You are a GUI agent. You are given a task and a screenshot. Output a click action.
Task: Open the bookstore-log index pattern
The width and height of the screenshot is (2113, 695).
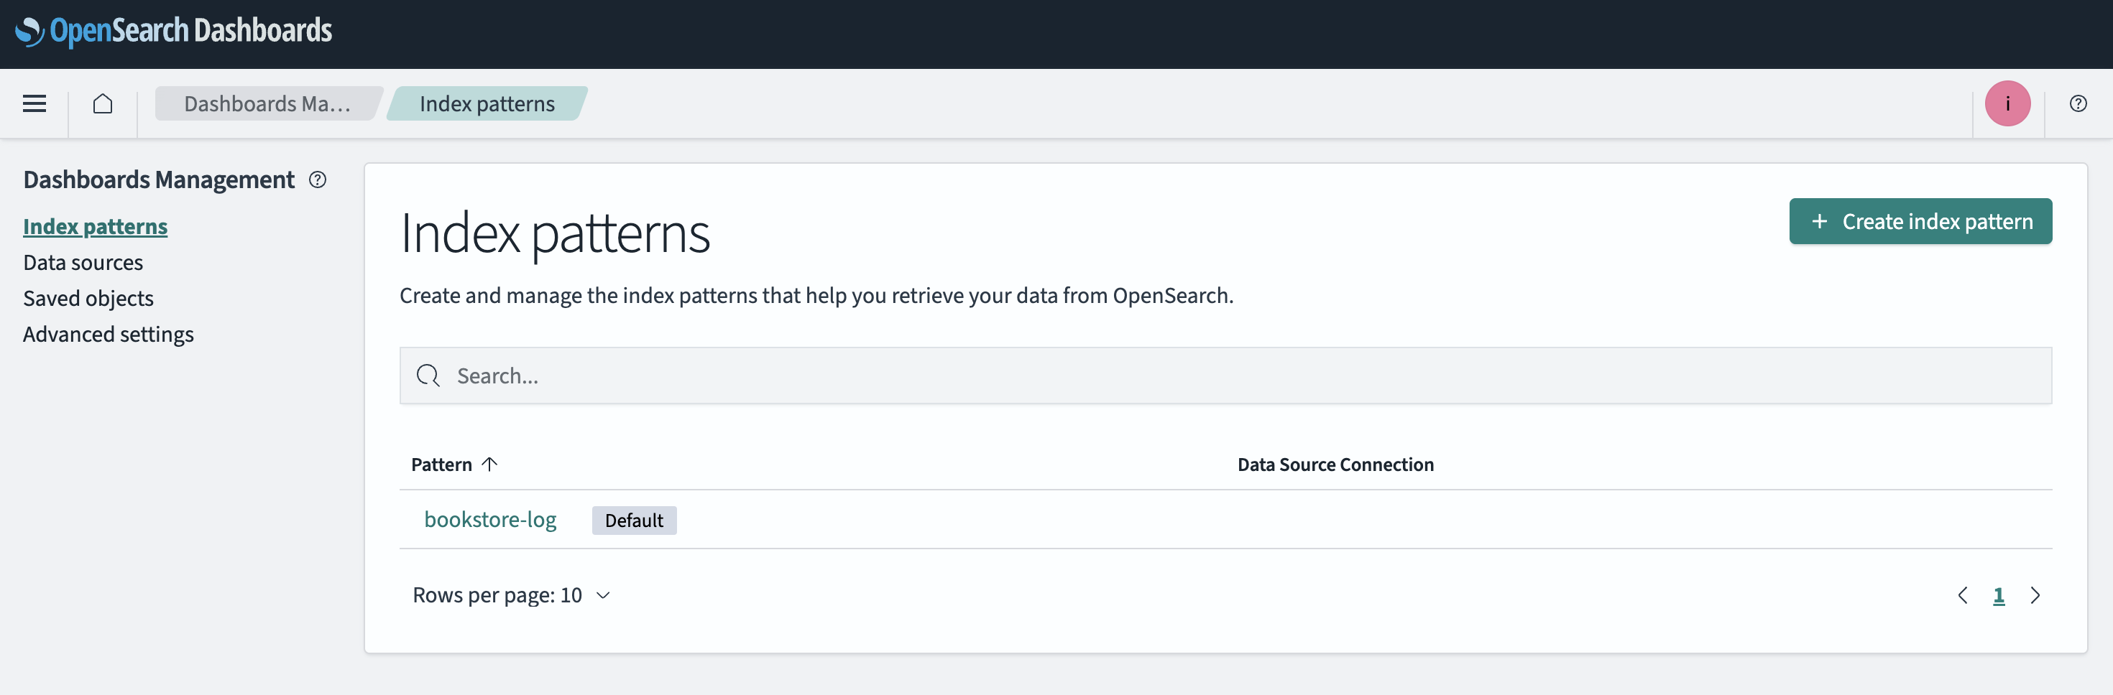(x=489, y=520)
